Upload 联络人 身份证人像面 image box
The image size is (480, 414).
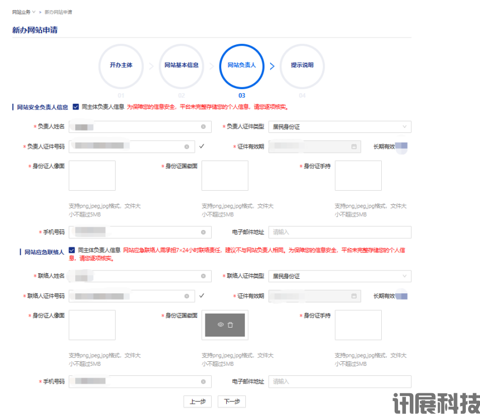tap(92, 325)
